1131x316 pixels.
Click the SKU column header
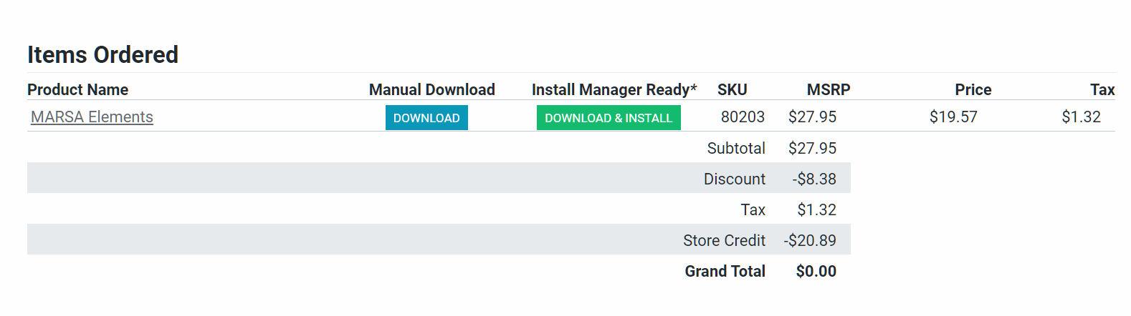tap(732, 90)
